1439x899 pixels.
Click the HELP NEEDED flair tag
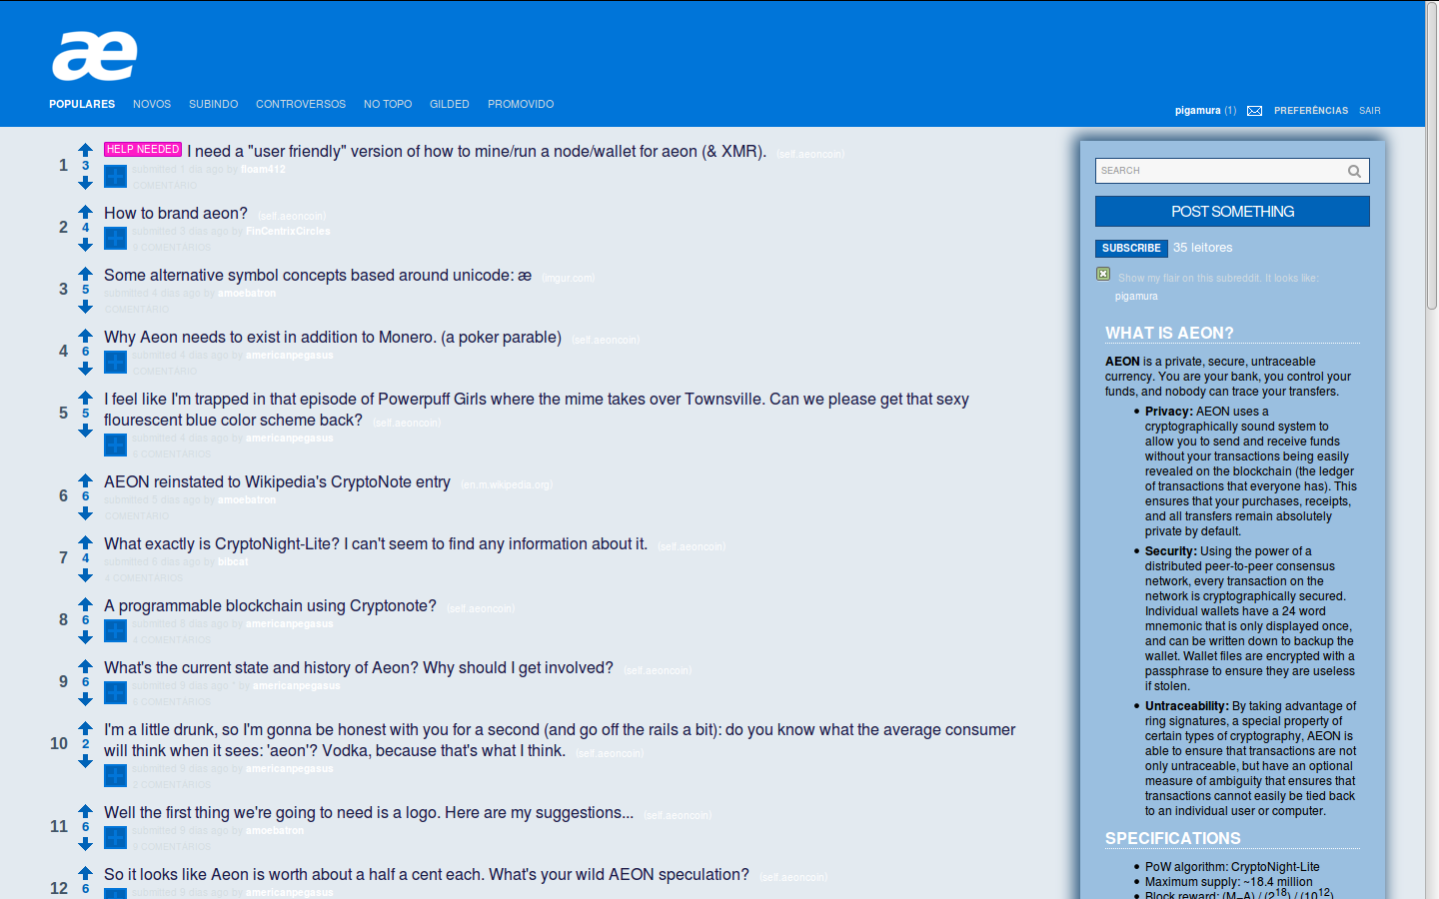click(143, 149)
